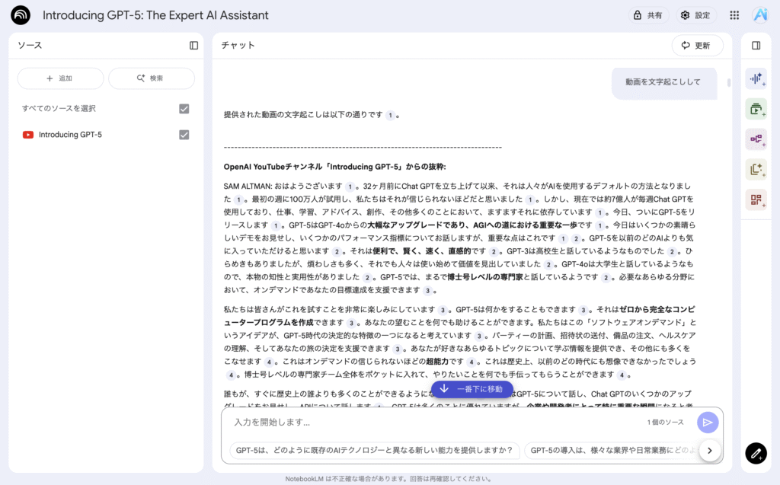Image resolution: width=780 pixels, height=485 pixels.
Task: Select suggestion starting GPT-5の導入は
Action: pyautogui.click(x=613, y=451)
